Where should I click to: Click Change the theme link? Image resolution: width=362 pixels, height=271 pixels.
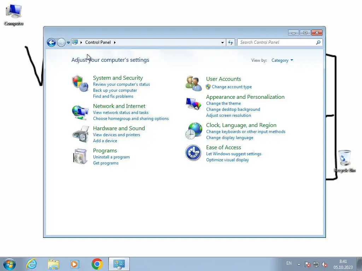223,103
